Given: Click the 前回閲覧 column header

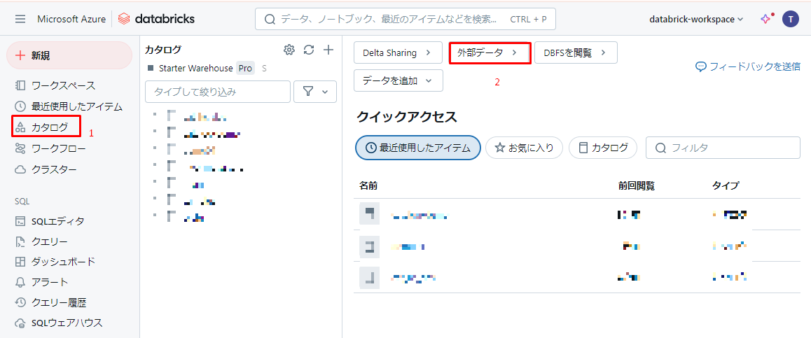Looking at the screenshot, I should (x=637, y=185).
